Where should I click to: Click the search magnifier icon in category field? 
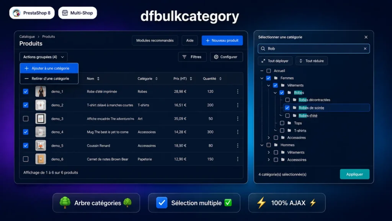pyautogui.click(x=263, y=49)
